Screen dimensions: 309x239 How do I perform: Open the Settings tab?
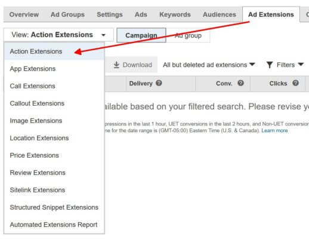tap(110, 14)
